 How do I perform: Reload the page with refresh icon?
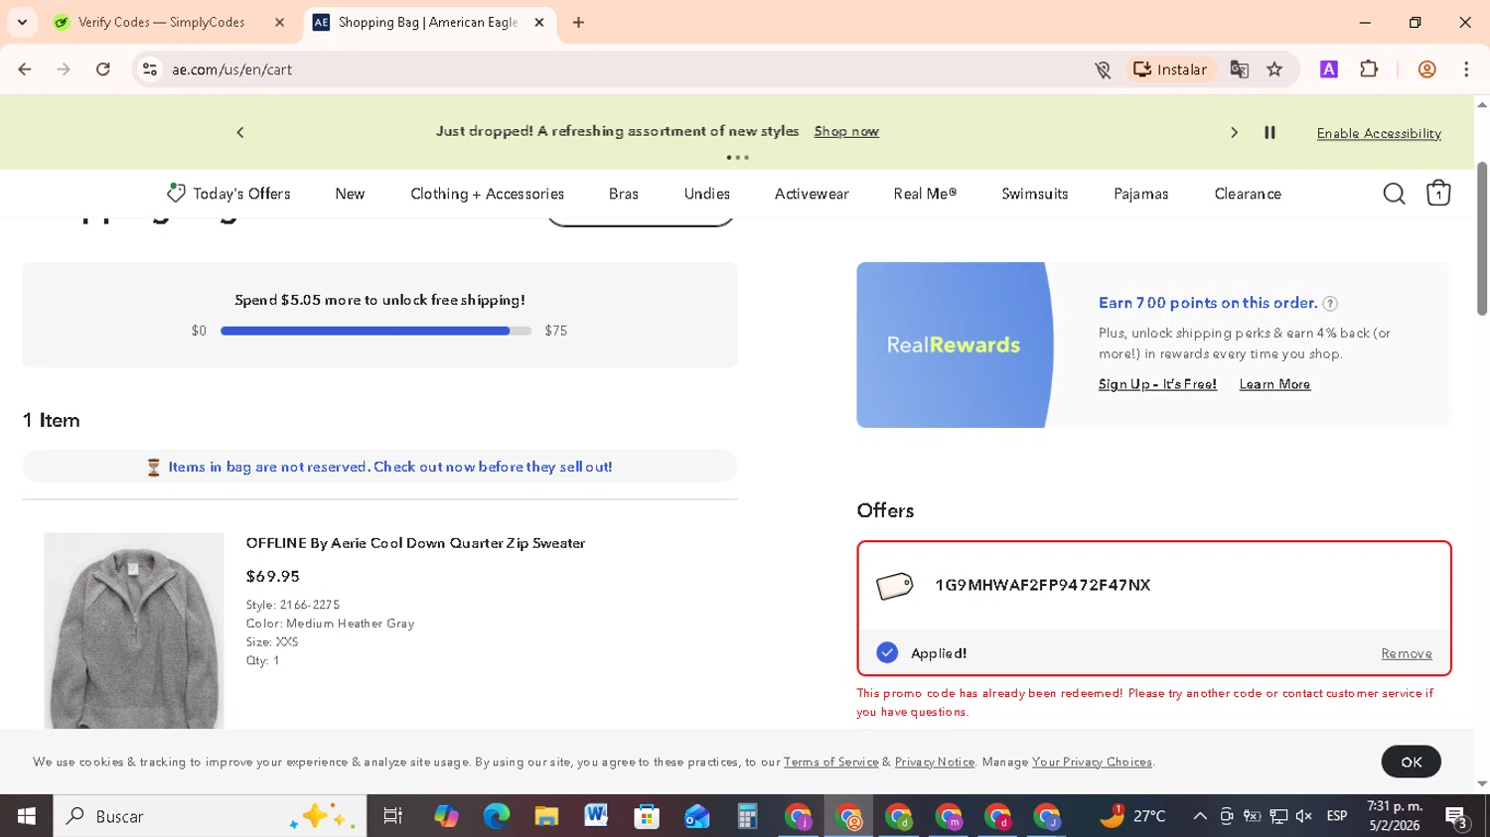103,70
